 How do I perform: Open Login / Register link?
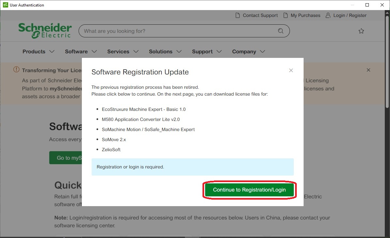[350, 15]
